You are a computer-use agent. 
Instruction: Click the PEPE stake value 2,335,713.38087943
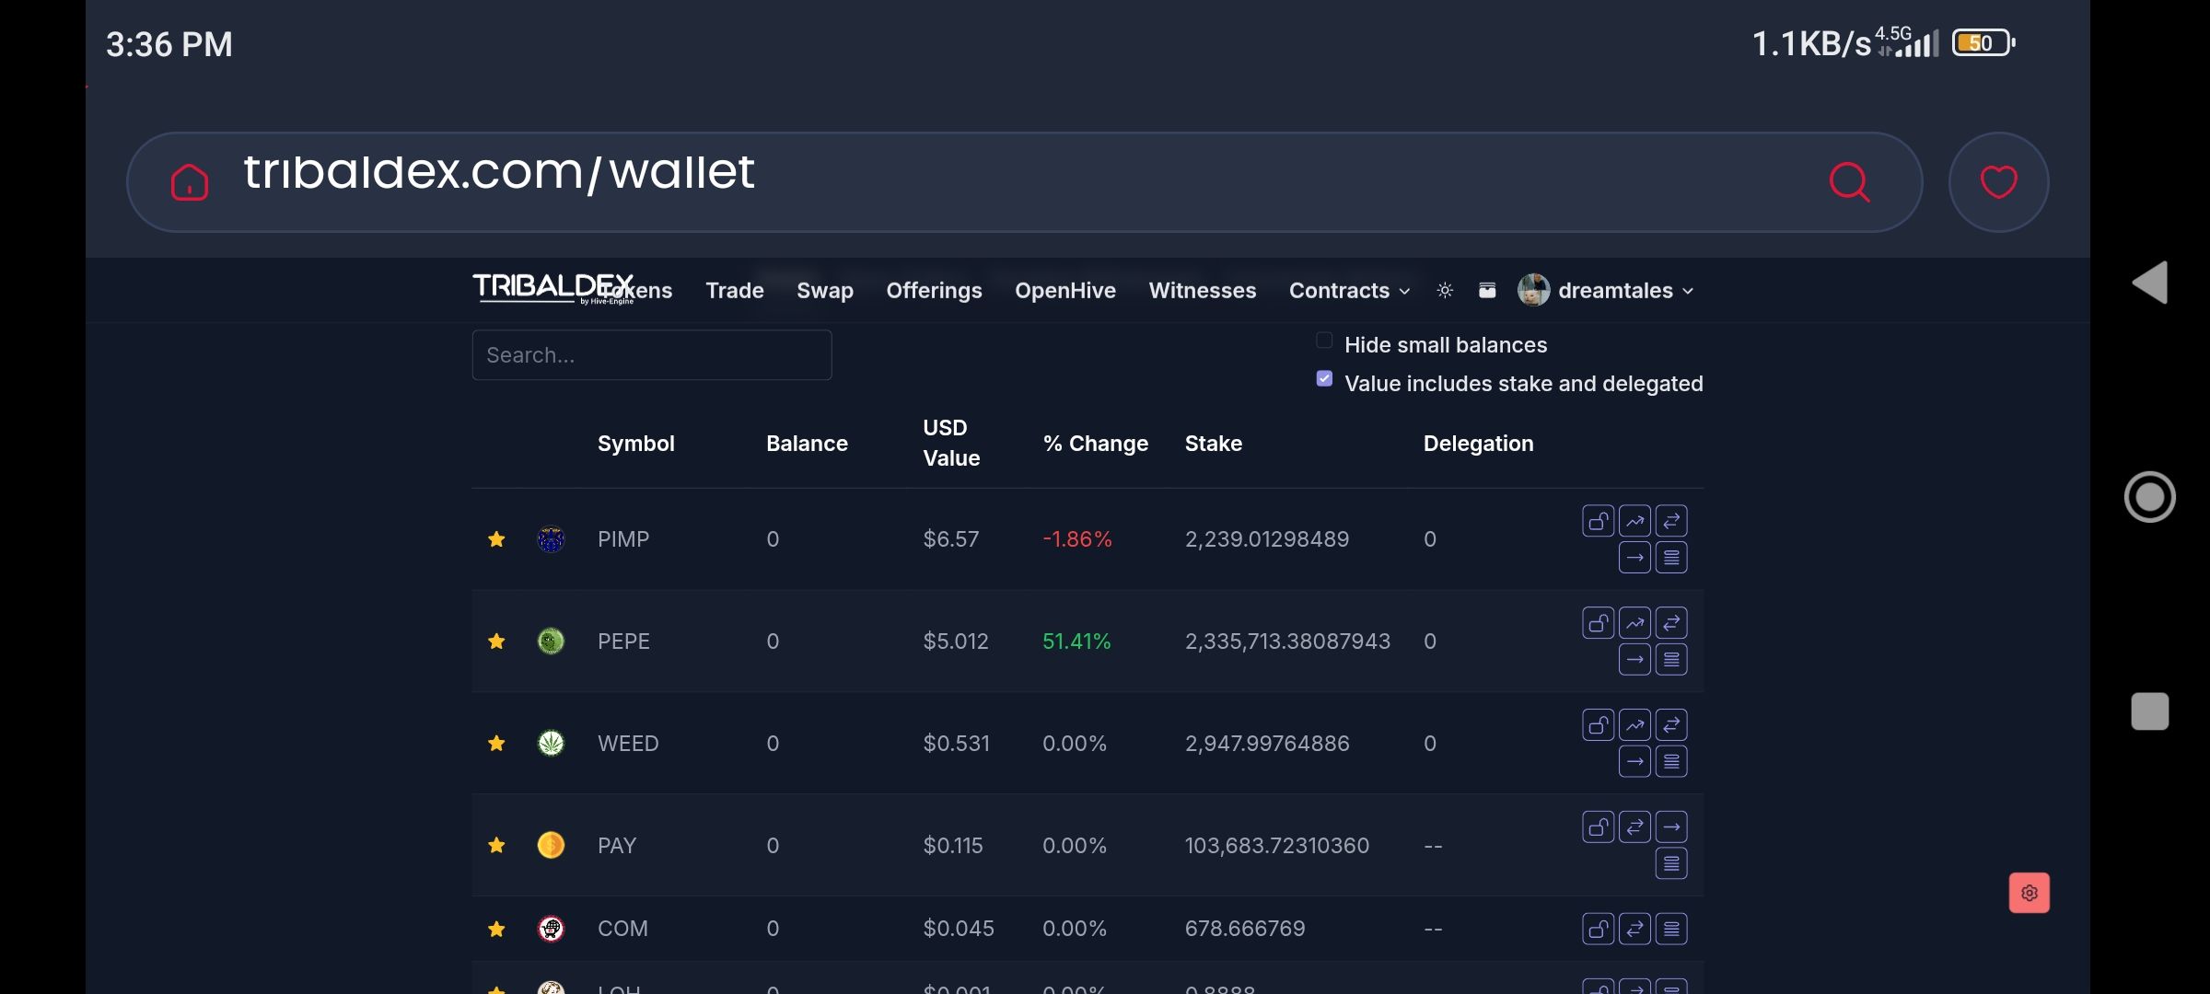(1287, 641)
